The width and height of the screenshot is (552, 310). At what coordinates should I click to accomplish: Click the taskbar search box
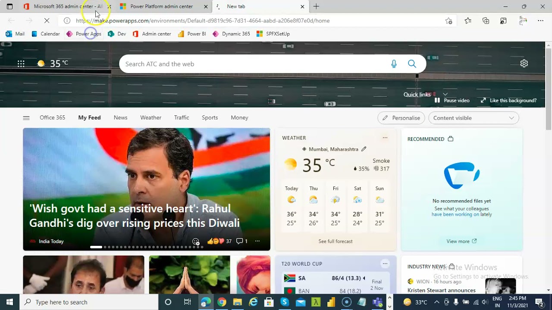(89, 302)
